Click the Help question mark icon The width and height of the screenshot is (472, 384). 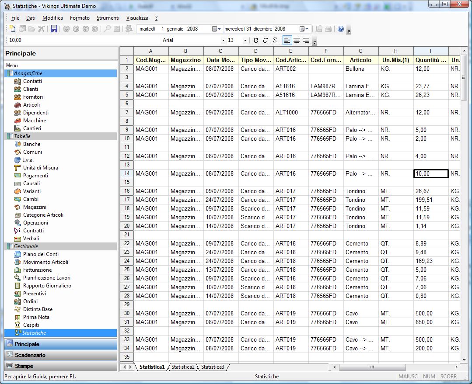click(x=341, y=29)
